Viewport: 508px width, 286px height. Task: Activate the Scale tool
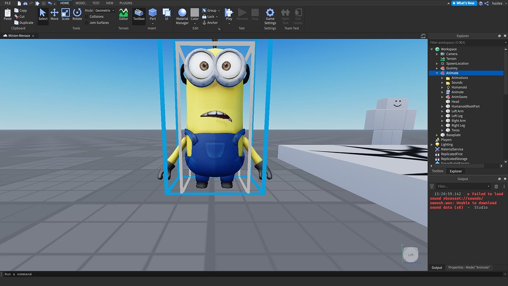pos(65,14)
